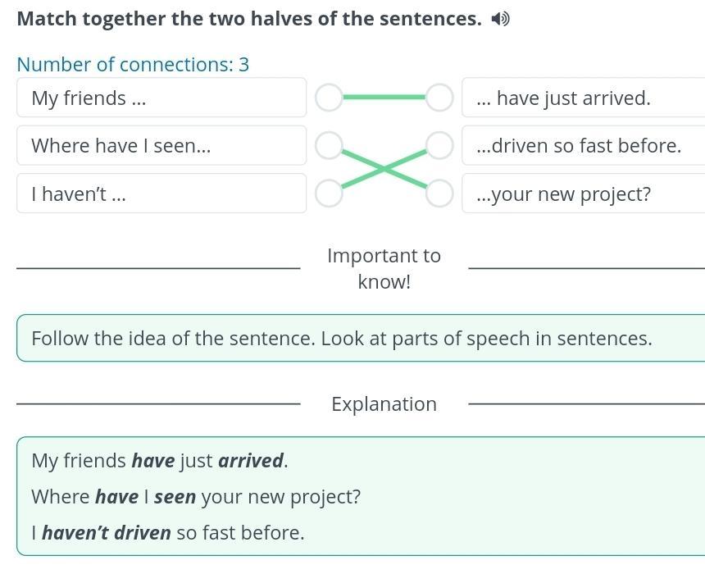705x574 pixels.
Task: Click the "Important to know!" heading
Action: (384, 268)
